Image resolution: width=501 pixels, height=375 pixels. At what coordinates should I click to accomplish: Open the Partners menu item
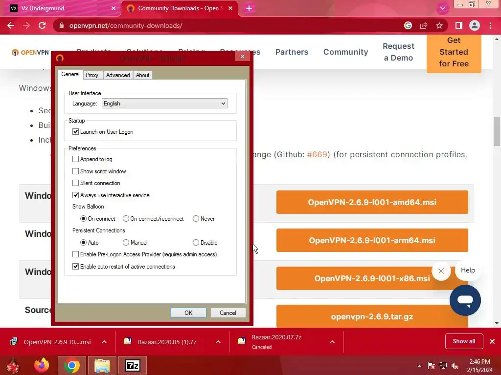292,52
